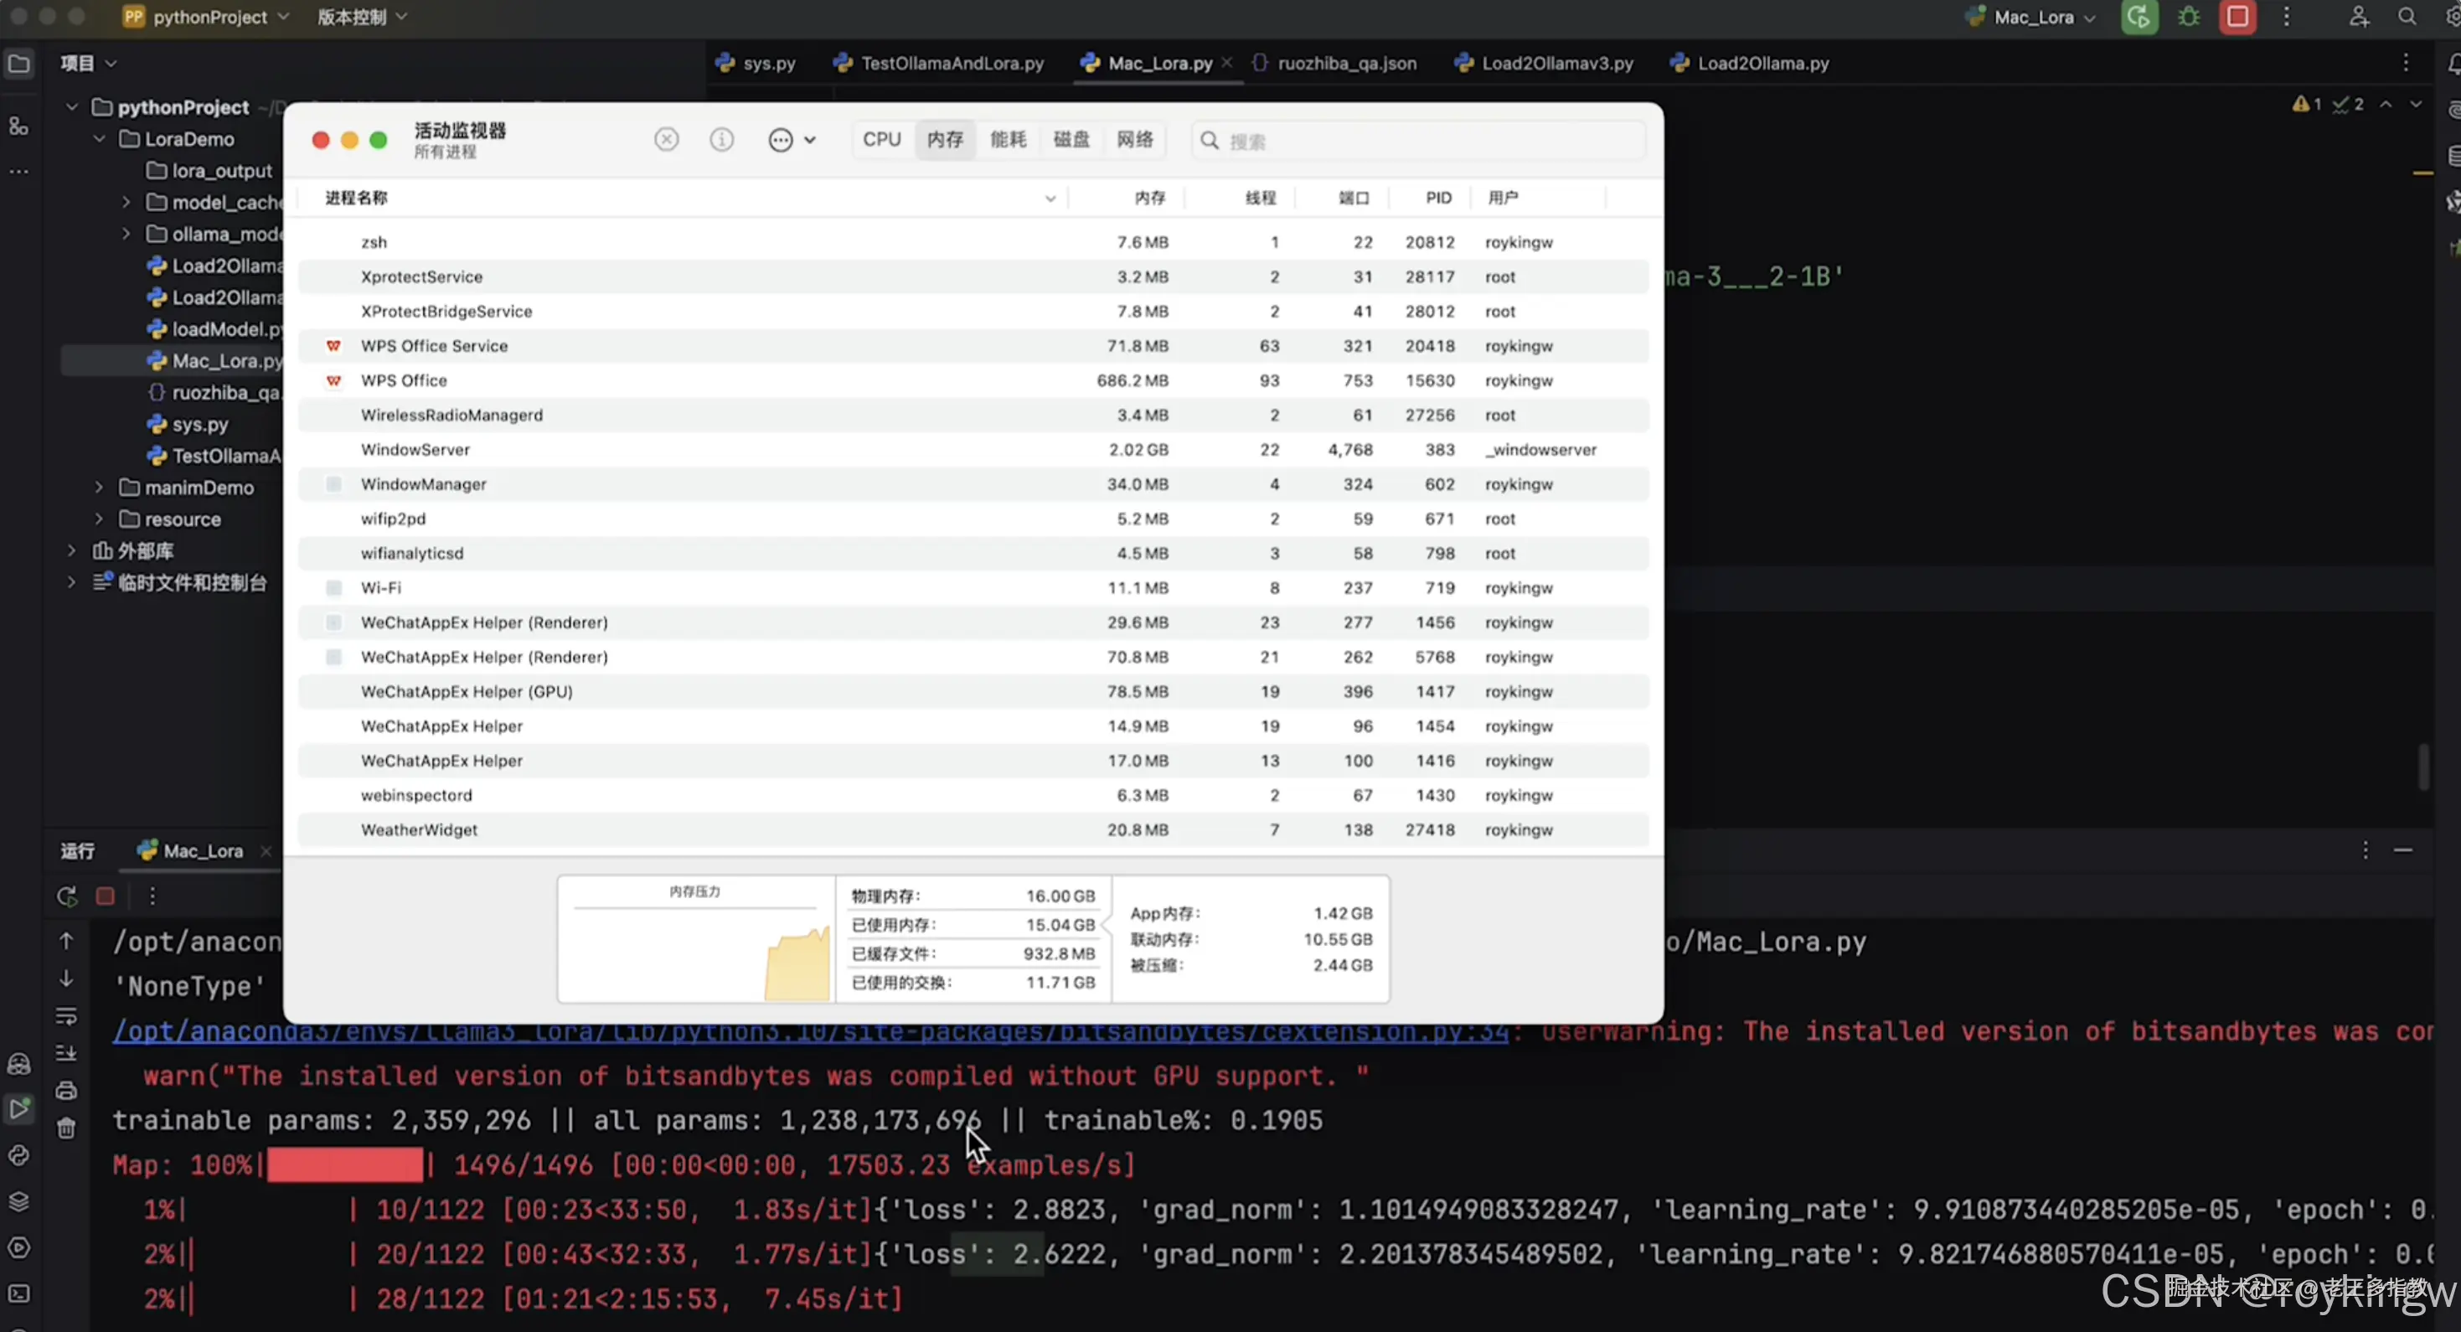The width and height of the screenshot is (2461, 1332).
Task: Stop the running Mac_Lora script red square
Action: tap(105, 896)
